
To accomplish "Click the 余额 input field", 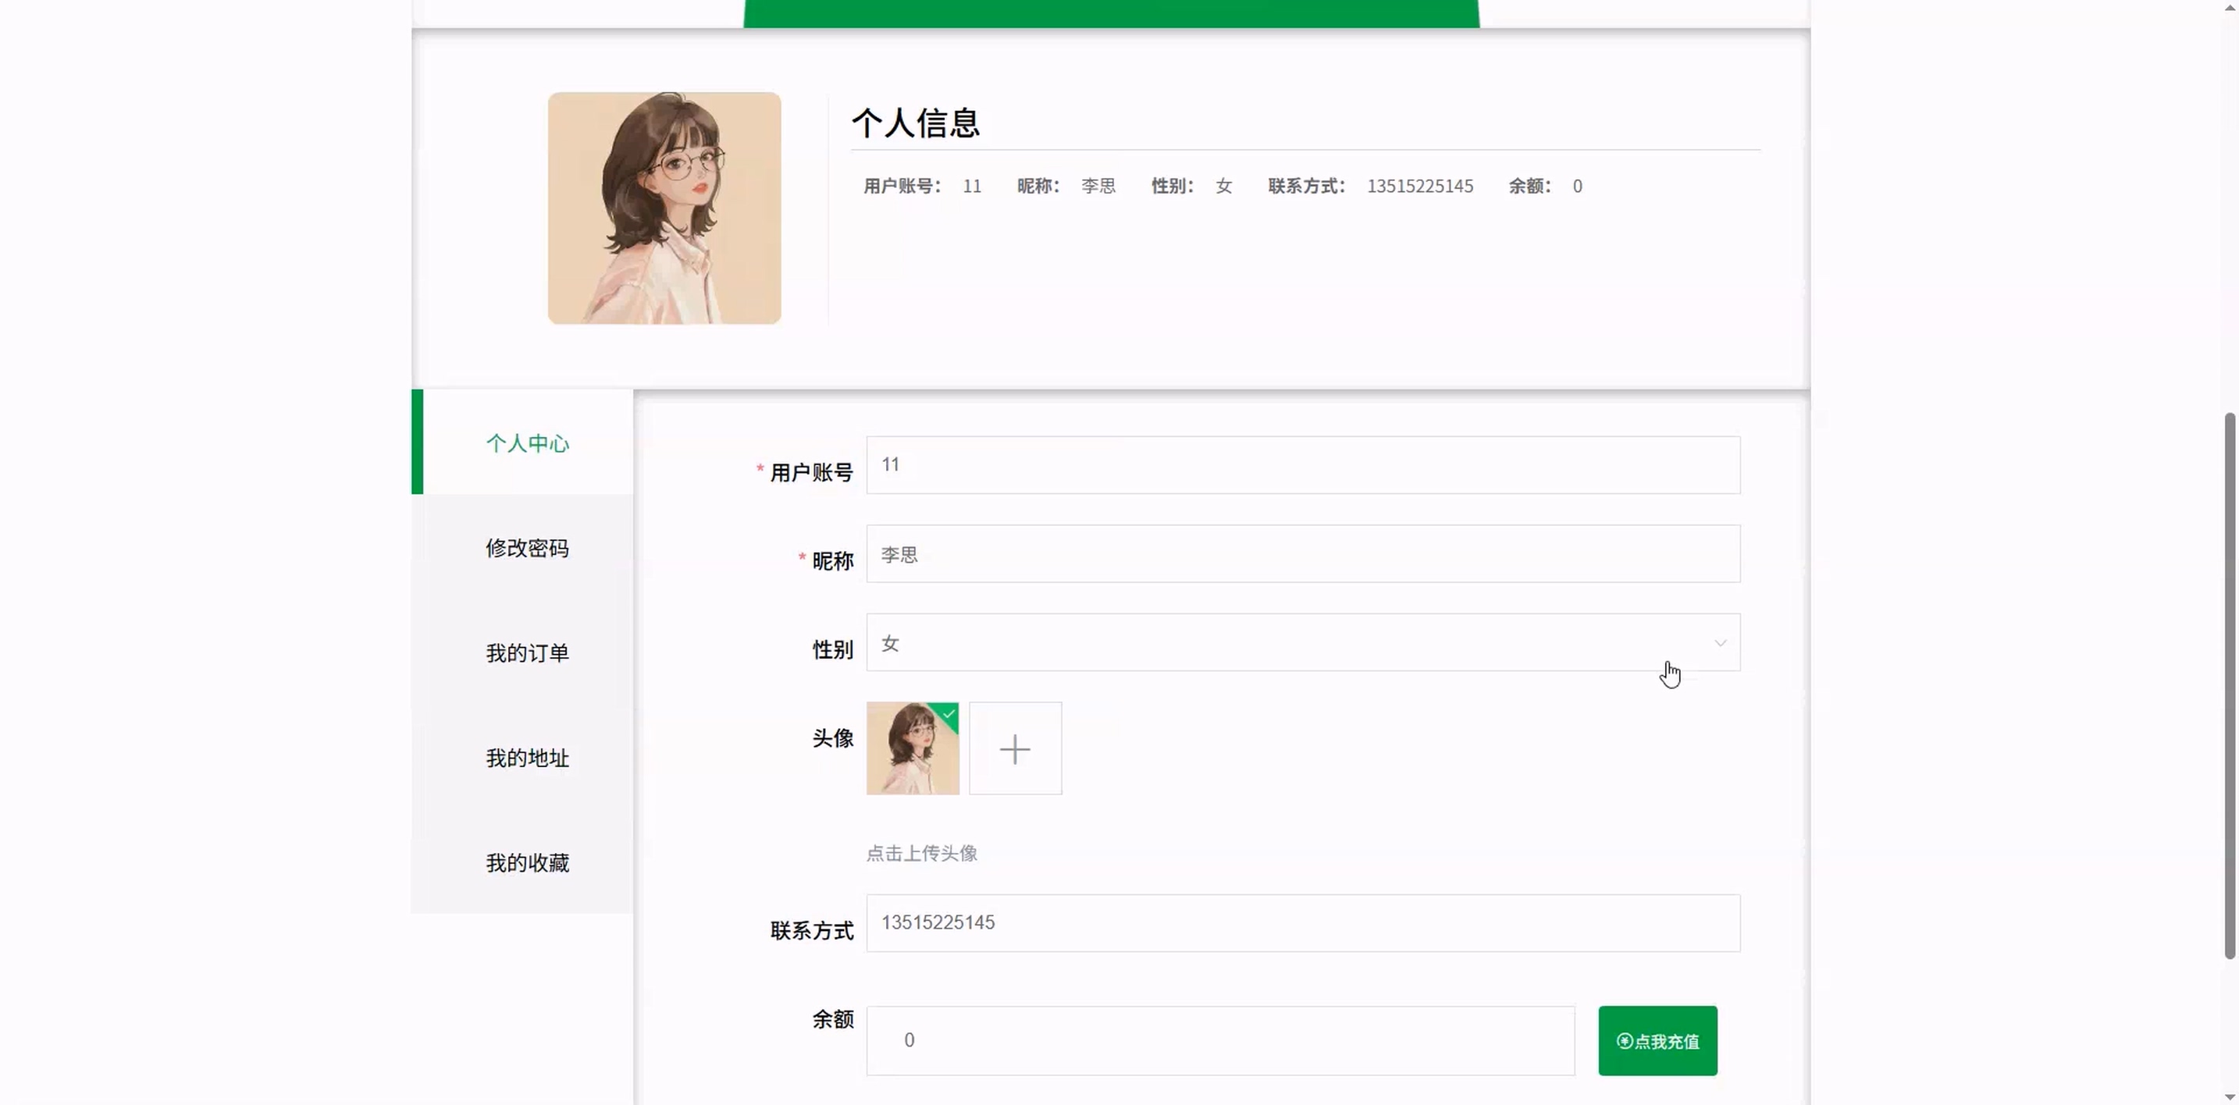I will pos(1219,1041).
